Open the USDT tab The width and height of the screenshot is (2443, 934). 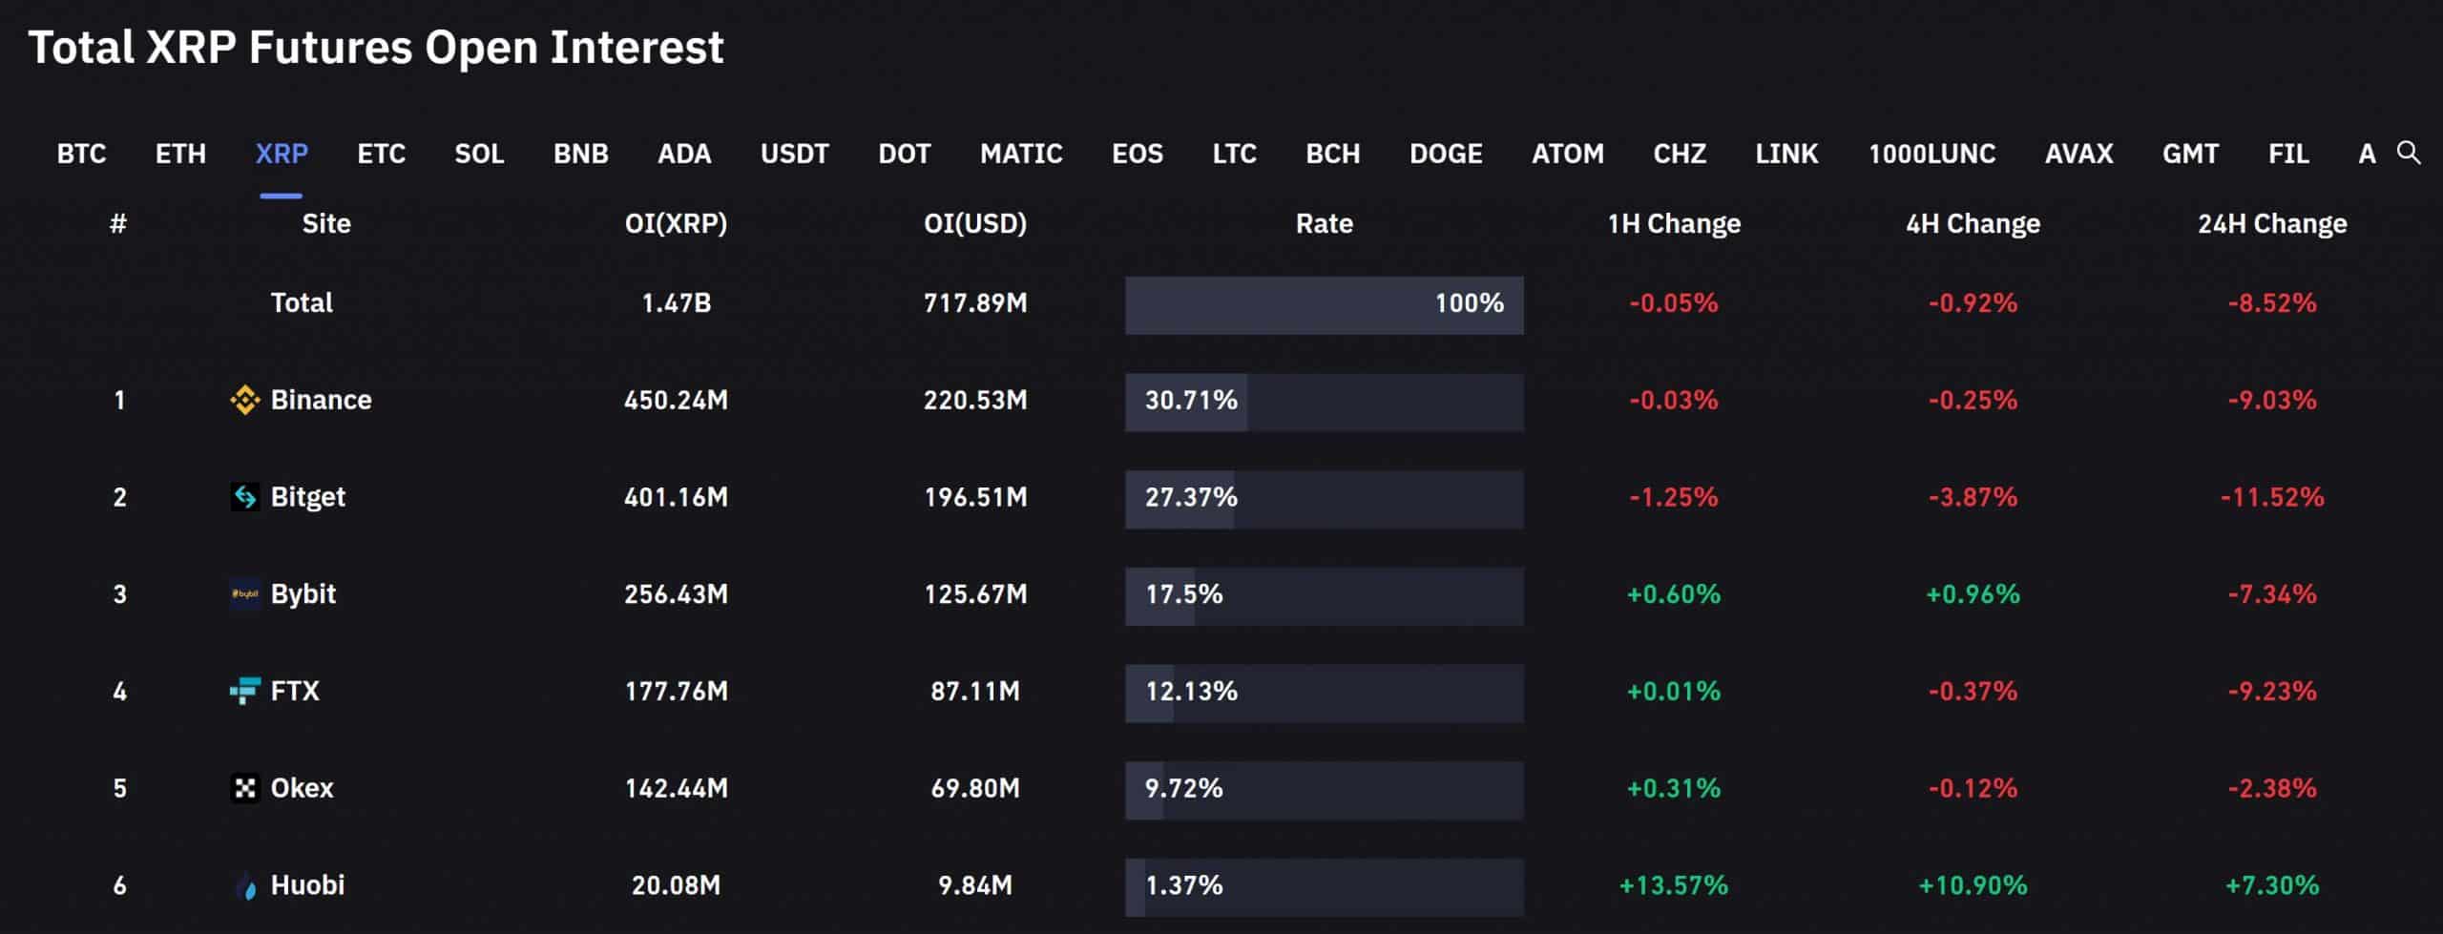(x=795, y=154)
